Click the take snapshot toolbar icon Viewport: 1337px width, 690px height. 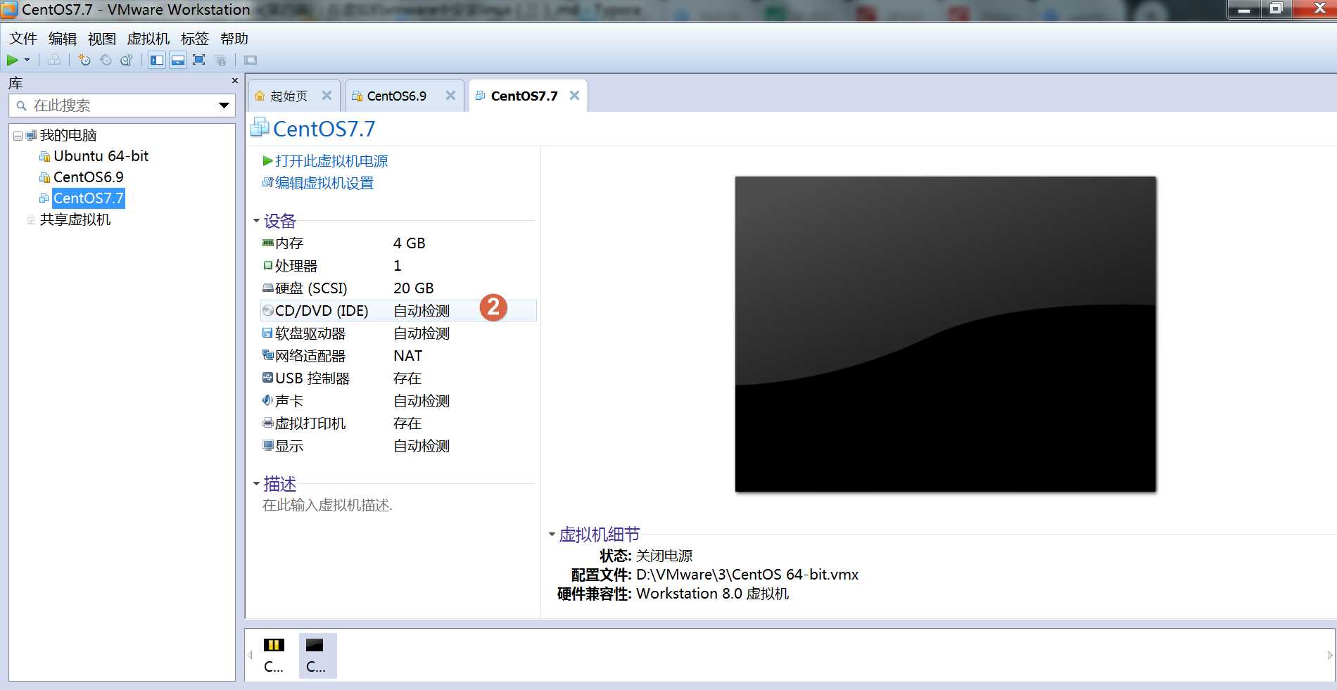point(84,60)
